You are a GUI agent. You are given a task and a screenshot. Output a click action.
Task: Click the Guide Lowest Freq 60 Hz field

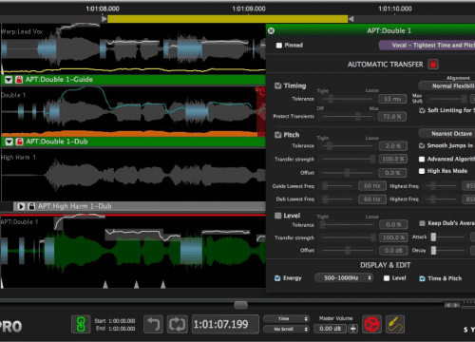(372, 186)
